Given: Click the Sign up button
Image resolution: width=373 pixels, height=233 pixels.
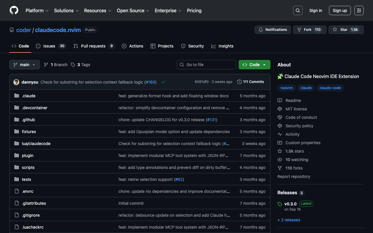Looking at the screenshot, I should tap(340, 10).
